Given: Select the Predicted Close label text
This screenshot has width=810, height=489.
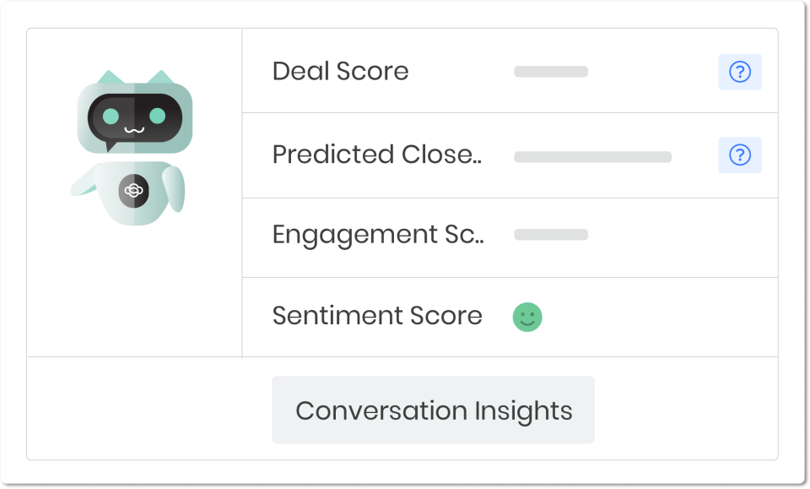Looking at the screenshot, I should point(376,155).
